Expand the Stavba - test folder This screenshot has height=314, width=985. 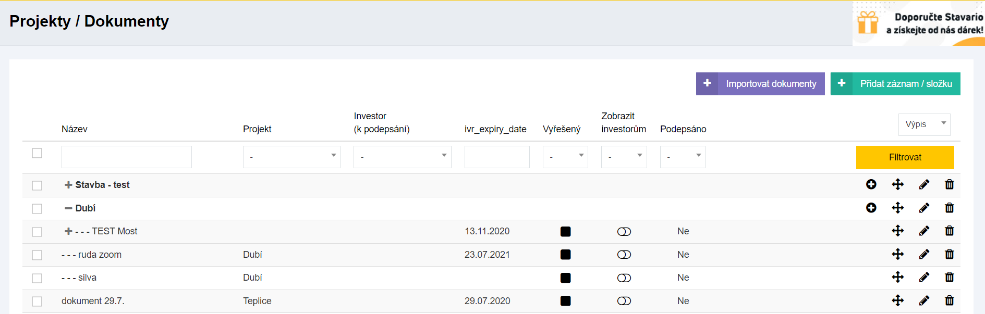68,185
